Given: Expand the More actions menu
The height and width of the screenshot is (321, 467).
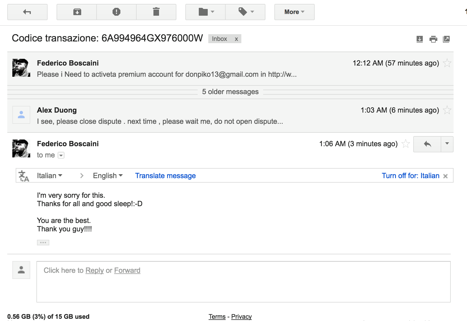Looking at the screenshot, I should tap(294, 12).
